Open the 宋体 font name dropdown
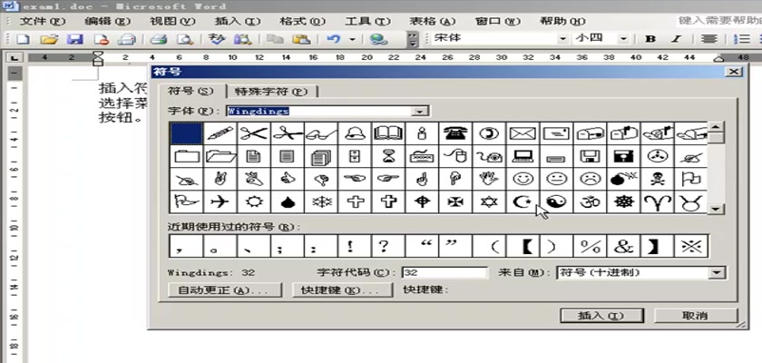 tap(562, 39)
